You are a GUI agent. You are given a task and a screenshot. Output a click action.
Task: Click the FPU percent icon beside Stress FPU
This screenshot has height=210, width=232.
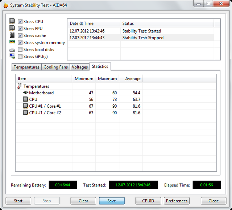point(12,28)
